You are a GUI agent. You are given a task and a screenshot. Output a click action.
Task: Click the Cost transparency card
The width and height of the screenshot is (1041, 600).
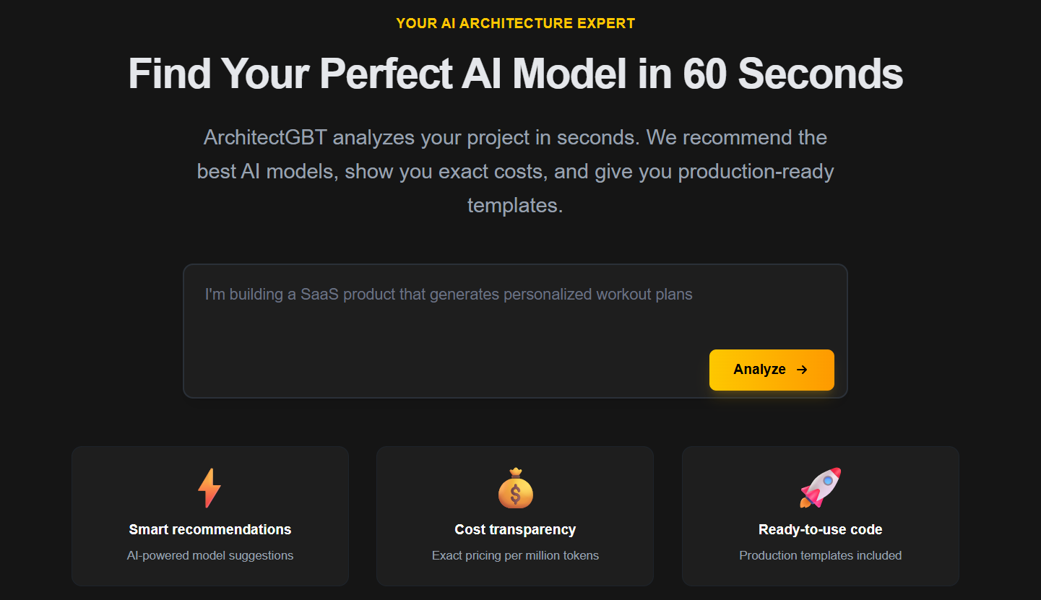pos(515,516)
